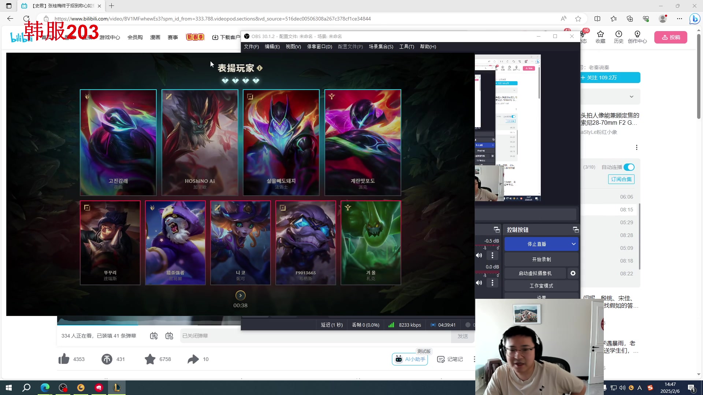Click the 发送 send button
The width and height of the screenshot is (703, 395).
(x=463, y=336)
